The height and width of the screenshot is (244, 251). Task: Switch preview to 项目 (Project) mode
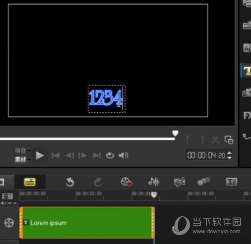pyautogui.click(x=20, y=150)
